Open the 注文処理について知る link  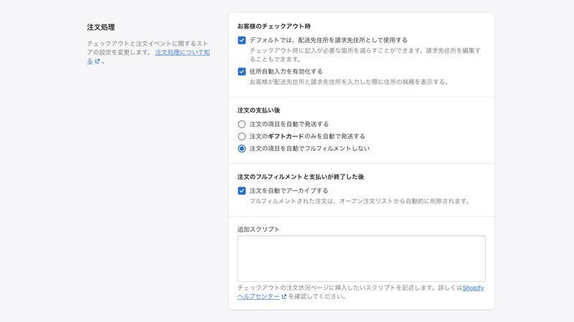coord(182,52)
